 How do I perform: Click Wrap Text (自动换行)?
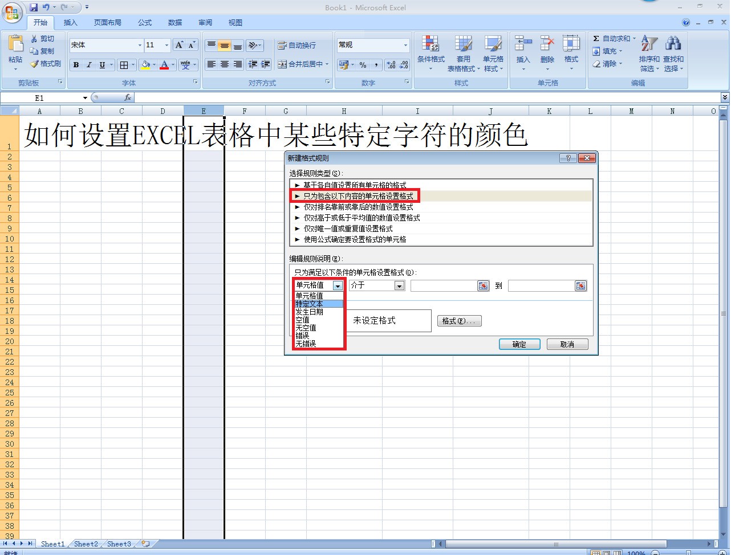coord(297,45)
